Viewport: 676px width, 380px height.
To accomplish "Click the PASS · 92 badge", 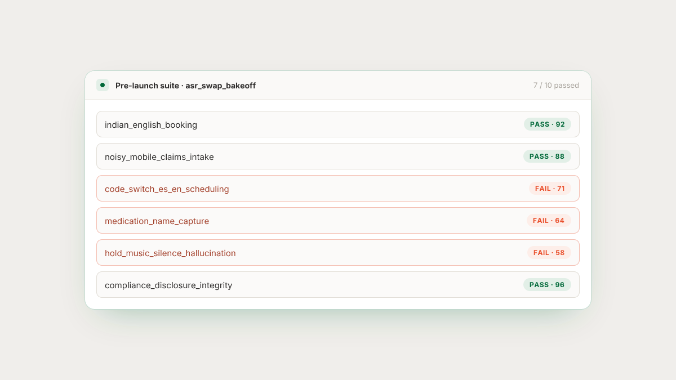I will coord(547,124).
